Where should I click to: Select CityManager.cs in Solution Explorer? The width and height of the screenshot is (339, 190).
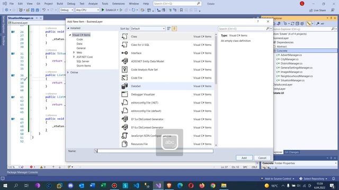290,59
